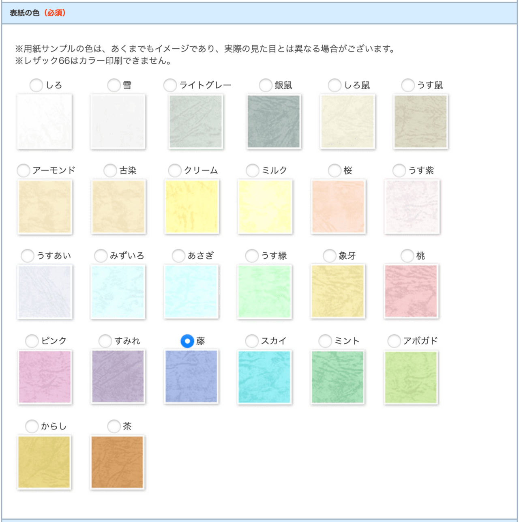Select the 桜 radio button
519x522 pixels.
point(335,170)
